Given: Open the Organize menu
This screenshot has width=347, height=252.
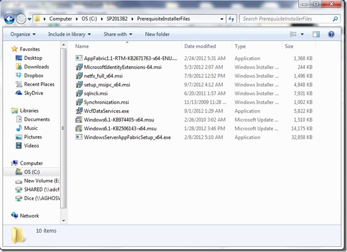Looking at the screenshot, I should coord(23,34).
